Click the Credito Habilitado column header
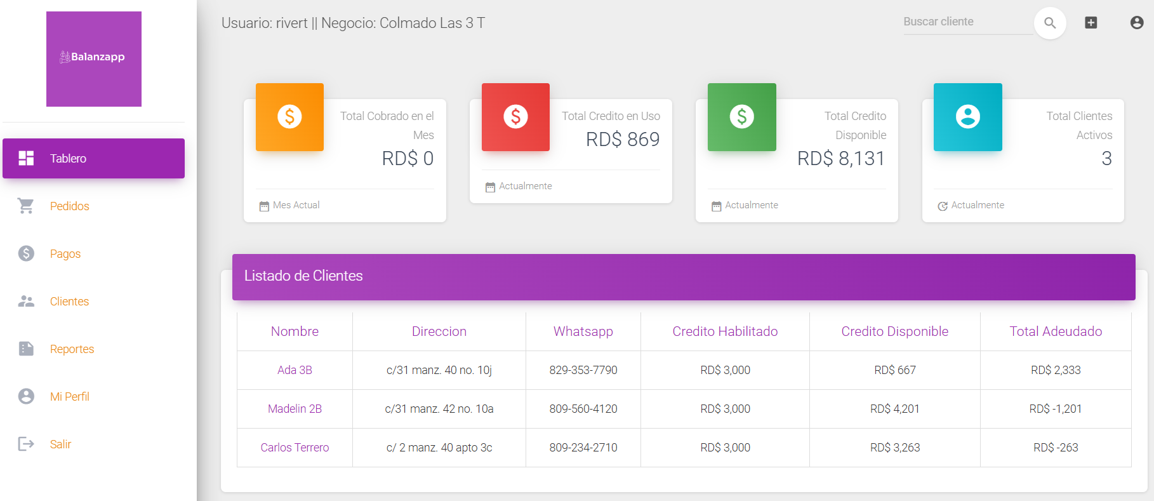The image size is (1154, 501). (x=725, y=331)
